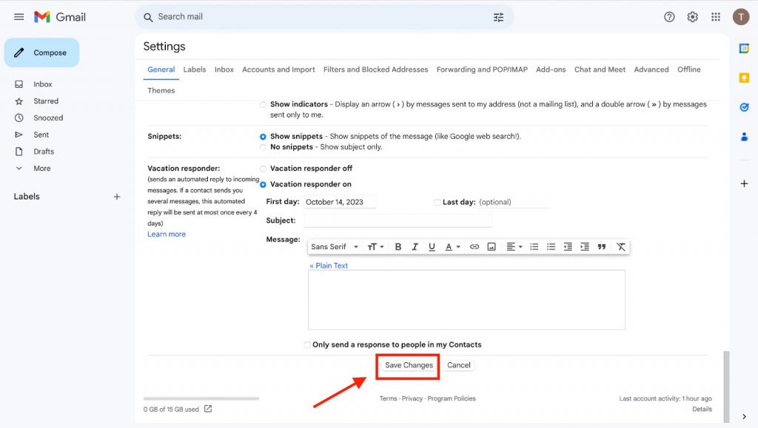Select Show snippets option
The height and width of the screenshot is (428, 758).
click(263, 137)
